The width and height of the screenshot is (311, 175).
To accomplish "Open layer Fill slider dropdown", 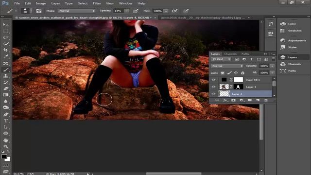I will (x=272, y=73).
